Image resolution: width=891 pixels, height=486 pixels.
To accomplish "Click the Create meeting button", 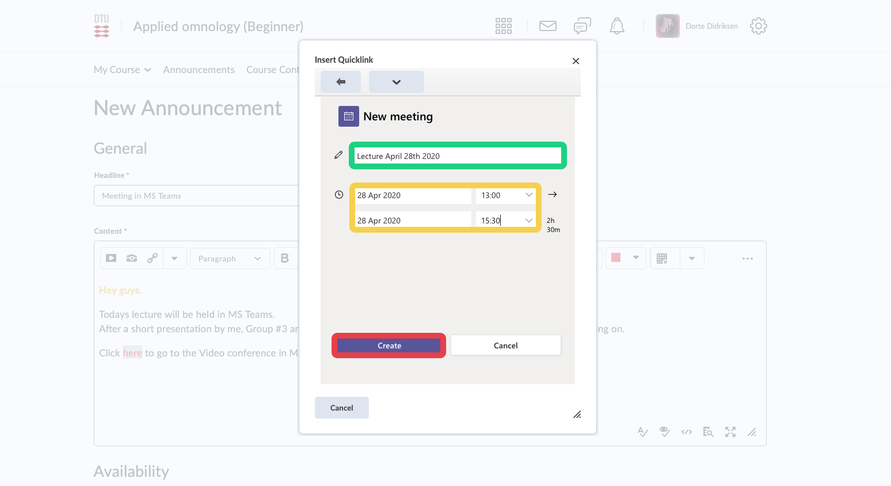I will [x=389, y=345].
